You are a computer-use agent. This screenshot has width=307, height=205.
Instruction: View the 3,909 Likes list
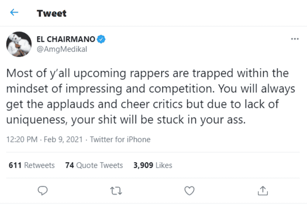(152, 165)
